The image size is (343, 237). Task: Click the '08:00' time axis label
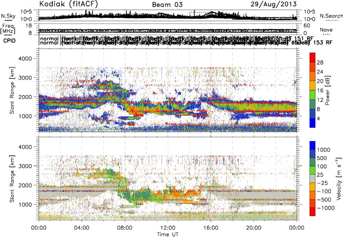(125, 228)
